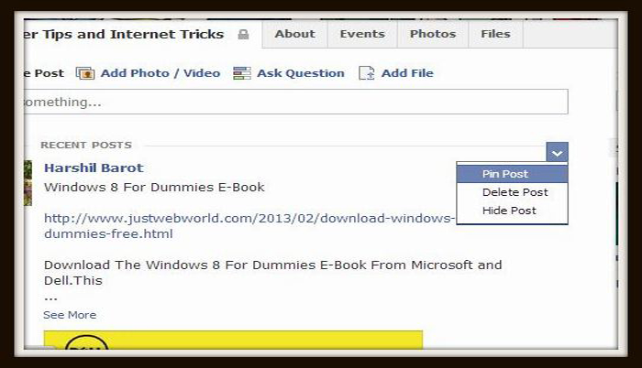Open the post options chevron dropdown

[x=557, y=152]
